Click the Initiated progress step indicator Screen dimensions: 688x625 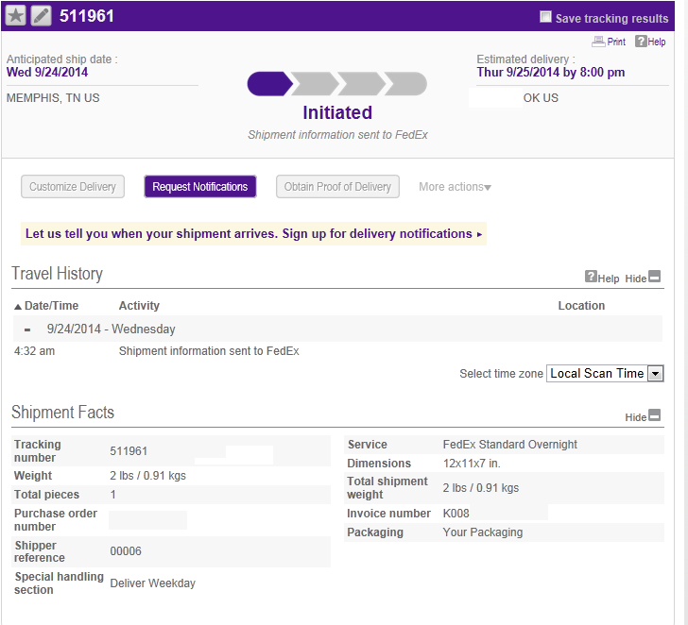coord(269,84)
